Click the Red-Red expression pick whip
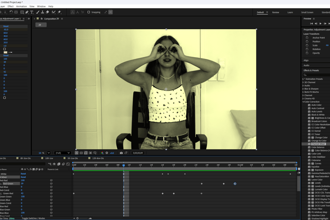330x220 pixels. 51,180
